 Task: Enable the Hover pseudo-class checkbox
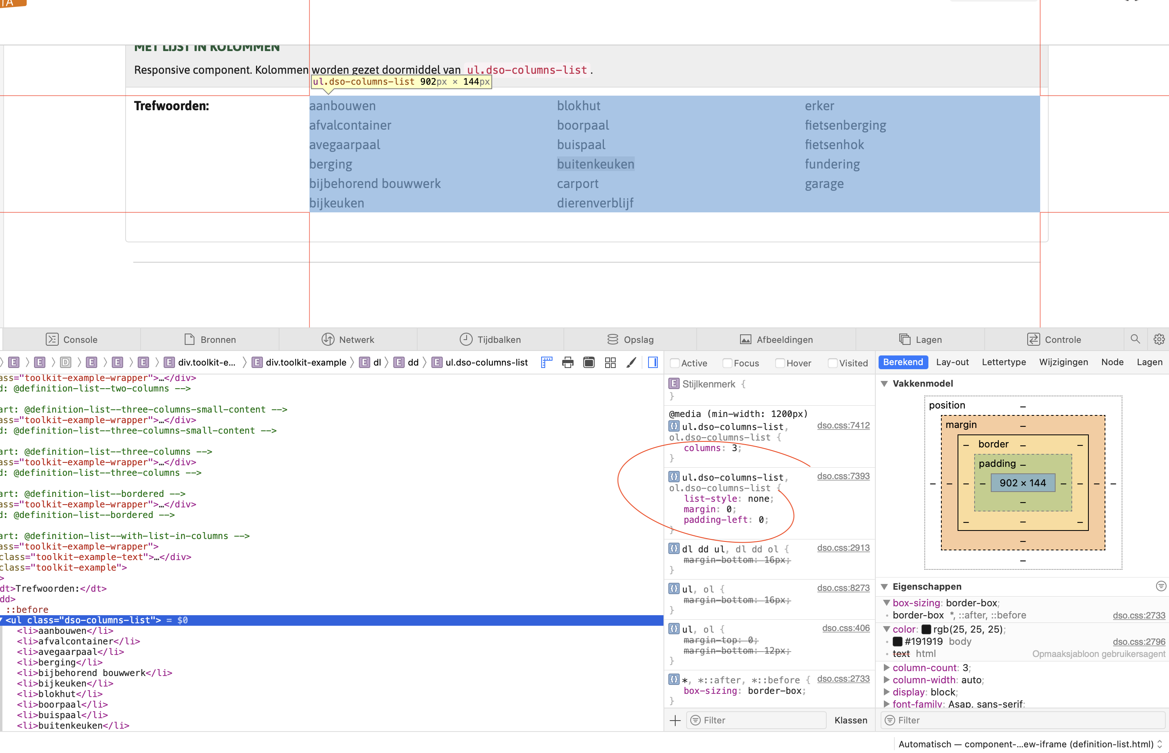[x=781, y=363]
